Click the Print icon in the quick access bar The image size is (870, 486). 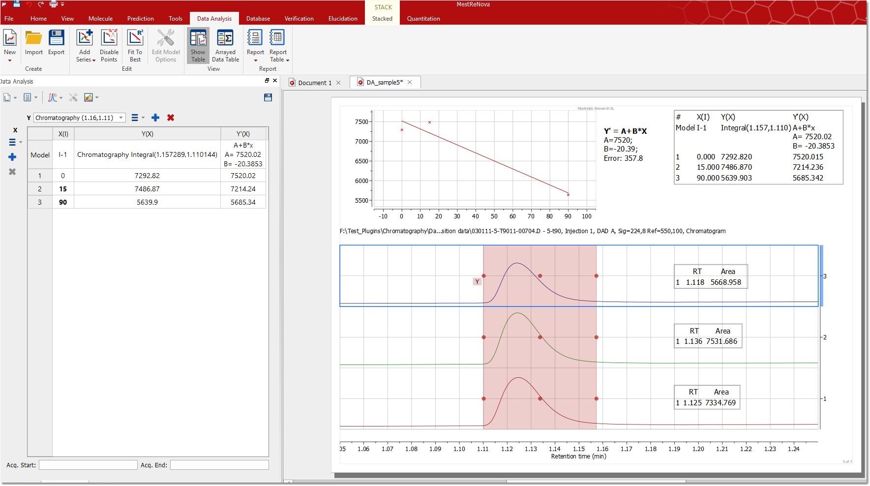(x=54, y=4)
